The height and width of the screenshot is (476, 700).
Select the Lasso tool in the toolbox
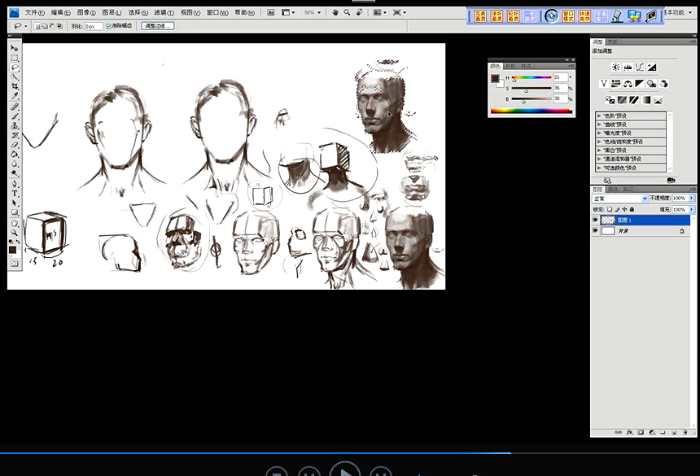pos(15,68)
